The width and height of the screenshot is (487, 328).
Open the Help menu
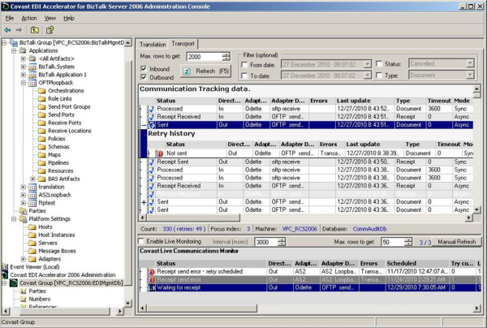[69, 19]
